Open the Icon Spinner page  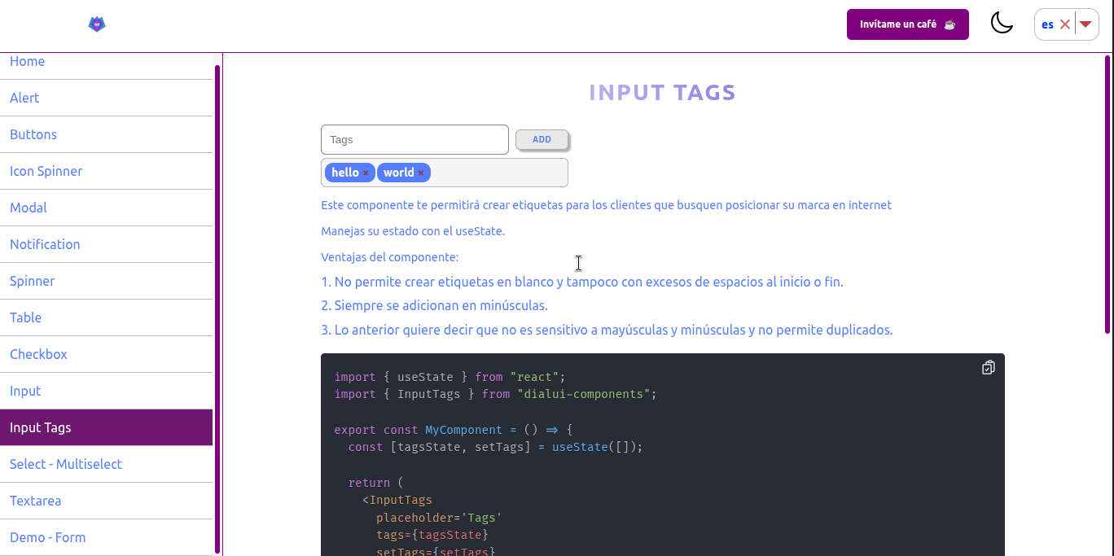[46, 171]
